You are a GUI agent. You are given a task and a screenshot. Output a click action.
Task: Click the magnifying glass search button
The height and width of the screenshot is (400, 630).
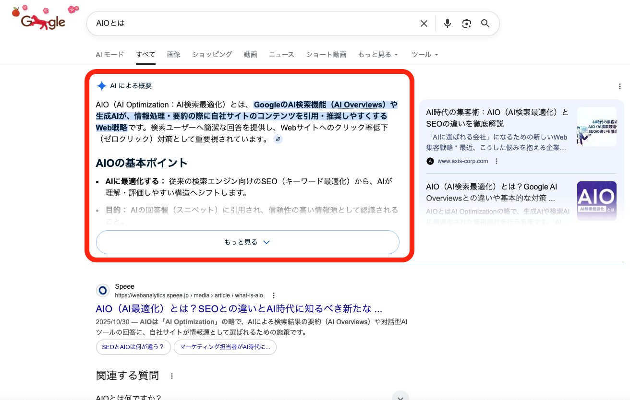coord(485,24)
